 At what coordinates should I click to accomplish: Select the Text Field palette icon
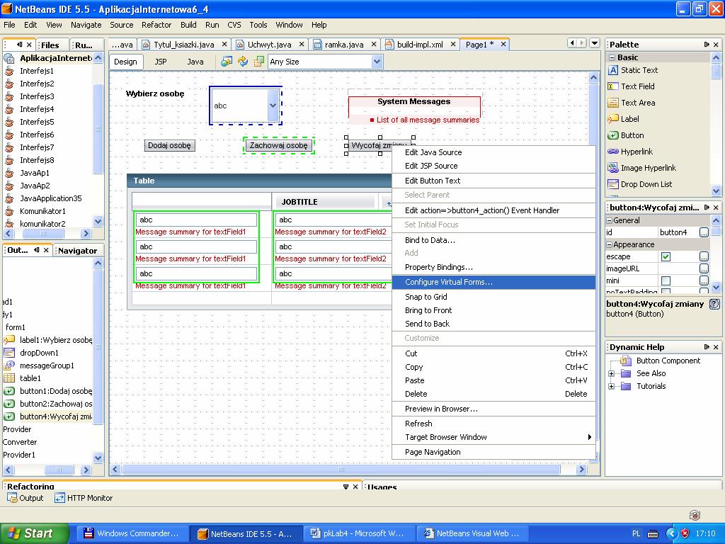[x=612, y=86]
